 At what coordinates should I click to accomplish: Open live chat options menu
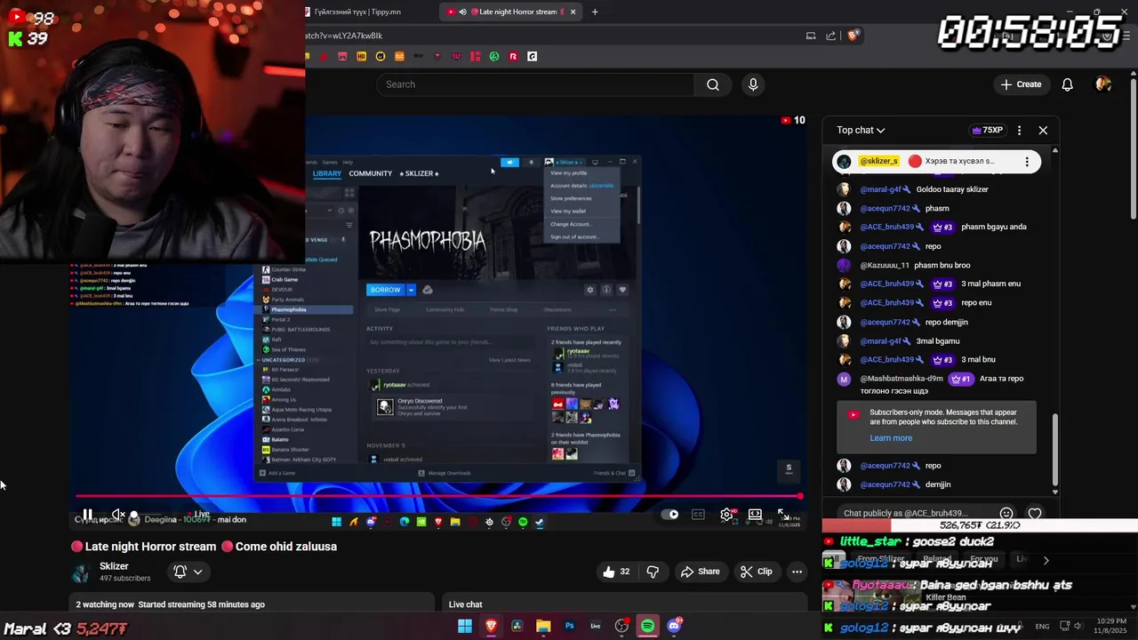click(x=1019, y=131)
